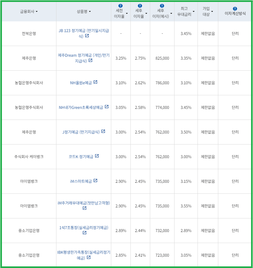
Task: Click the help icon above 세전 이자율
Action: pyautogui.click(x=120, y=6)
